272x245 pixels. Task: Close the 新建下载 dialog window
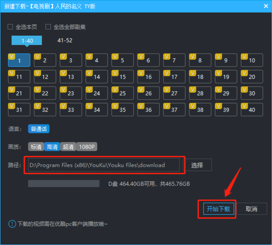(x=266, y=6)
